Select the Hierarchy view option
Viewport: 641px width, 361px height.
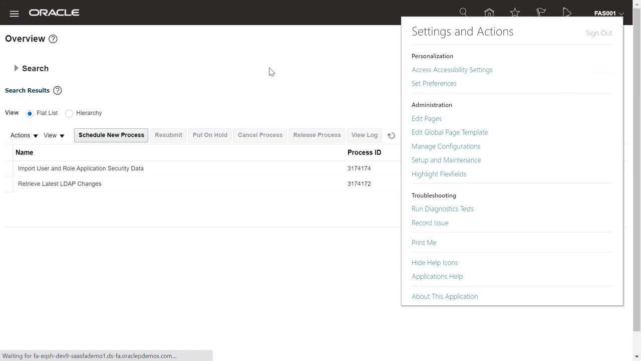pos(69,113)
